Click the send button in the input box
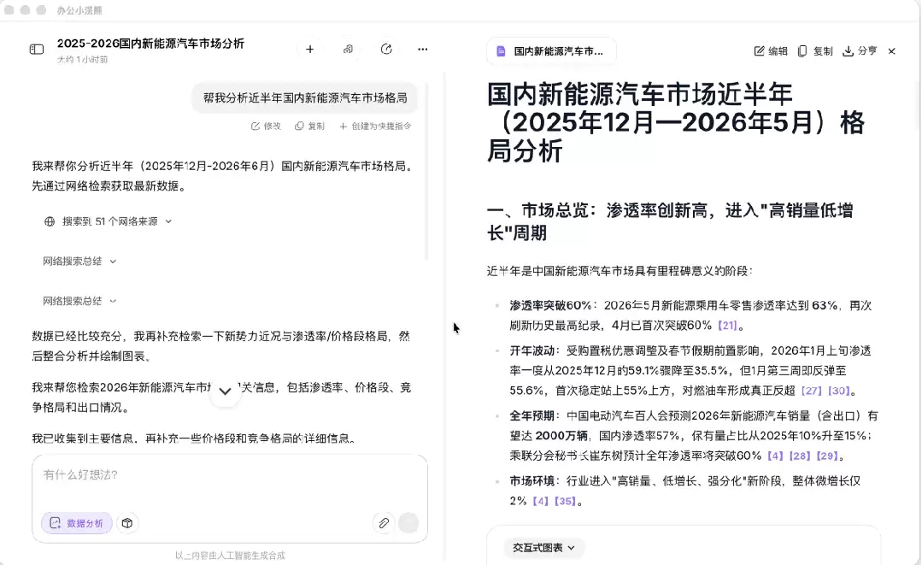 408,522
